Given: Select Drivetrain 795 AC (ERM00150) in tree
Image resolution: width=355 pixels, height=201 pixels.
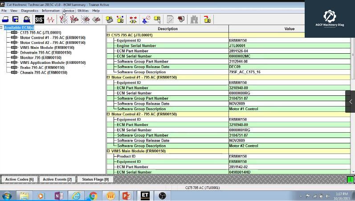Looking at the screenshot, I should click(x=46, y=52).
